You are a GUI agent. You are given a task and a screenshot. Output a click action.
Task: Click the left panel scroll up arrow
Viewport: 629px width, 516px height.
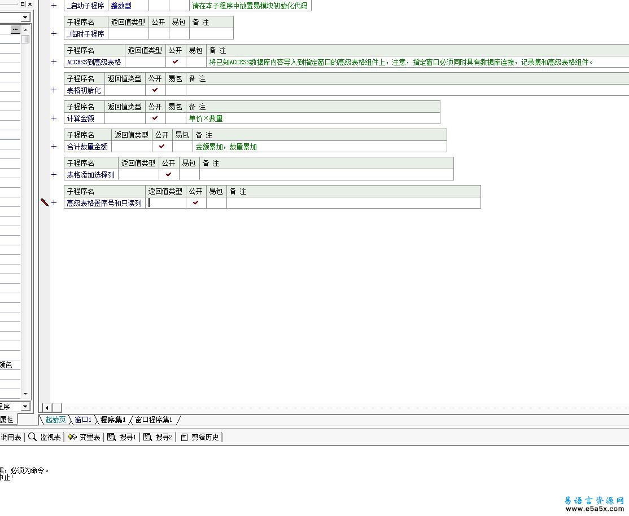click(x=25, y=30)
